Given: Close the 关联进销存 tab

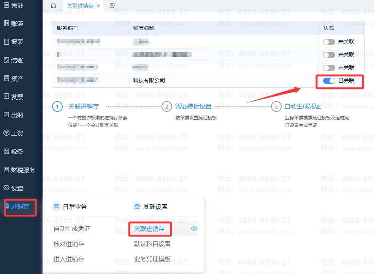Looking at the screenshot, I should point(98,6).
